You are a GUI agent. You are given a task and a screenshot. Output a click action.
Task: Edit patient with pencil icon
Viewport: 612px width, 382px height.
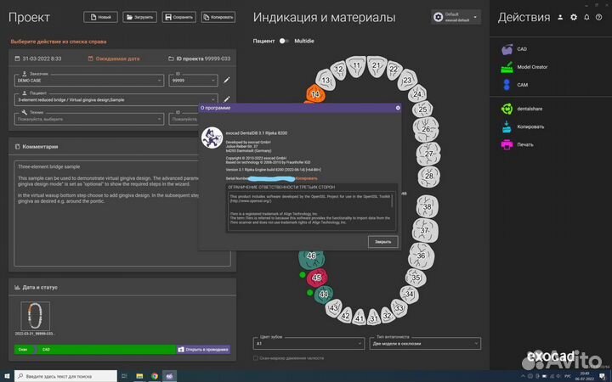226,99
